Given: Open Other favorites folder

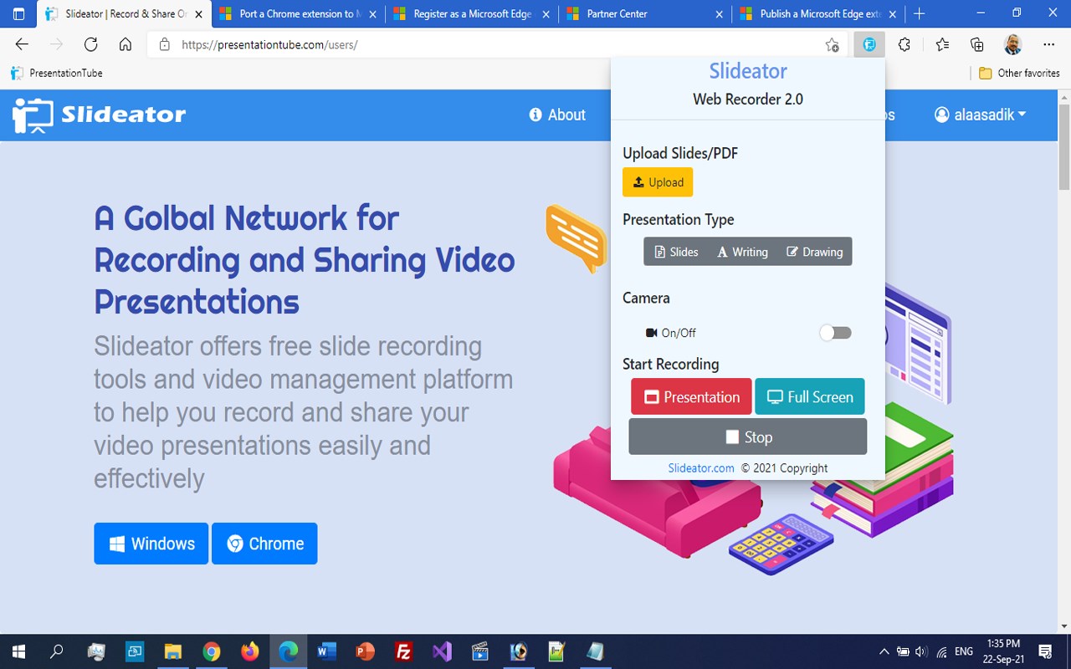Looking at the screenshot, I should [x=1019, y=74].
